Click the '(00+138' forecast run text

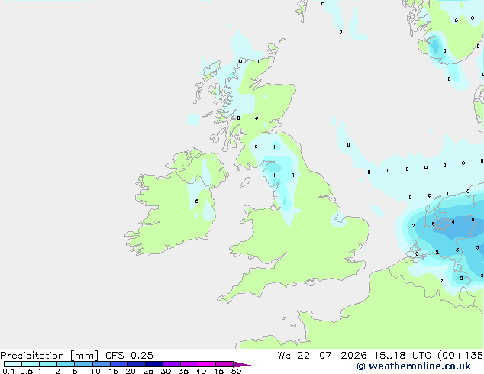coord(460,356)
